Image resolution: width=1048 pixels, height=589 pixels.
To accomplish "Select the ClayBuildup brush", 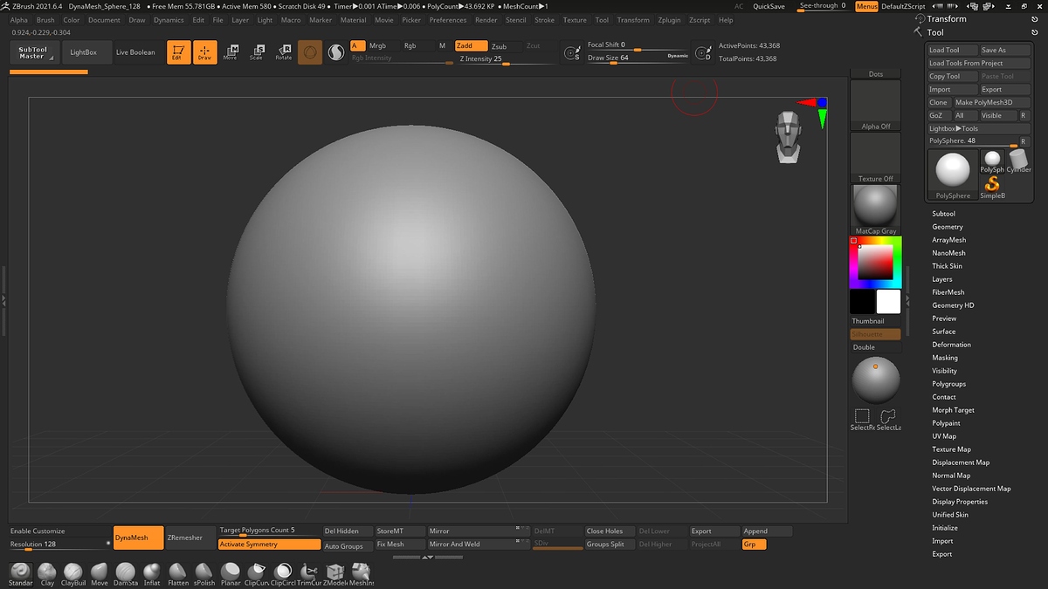I will coord(73,574).
